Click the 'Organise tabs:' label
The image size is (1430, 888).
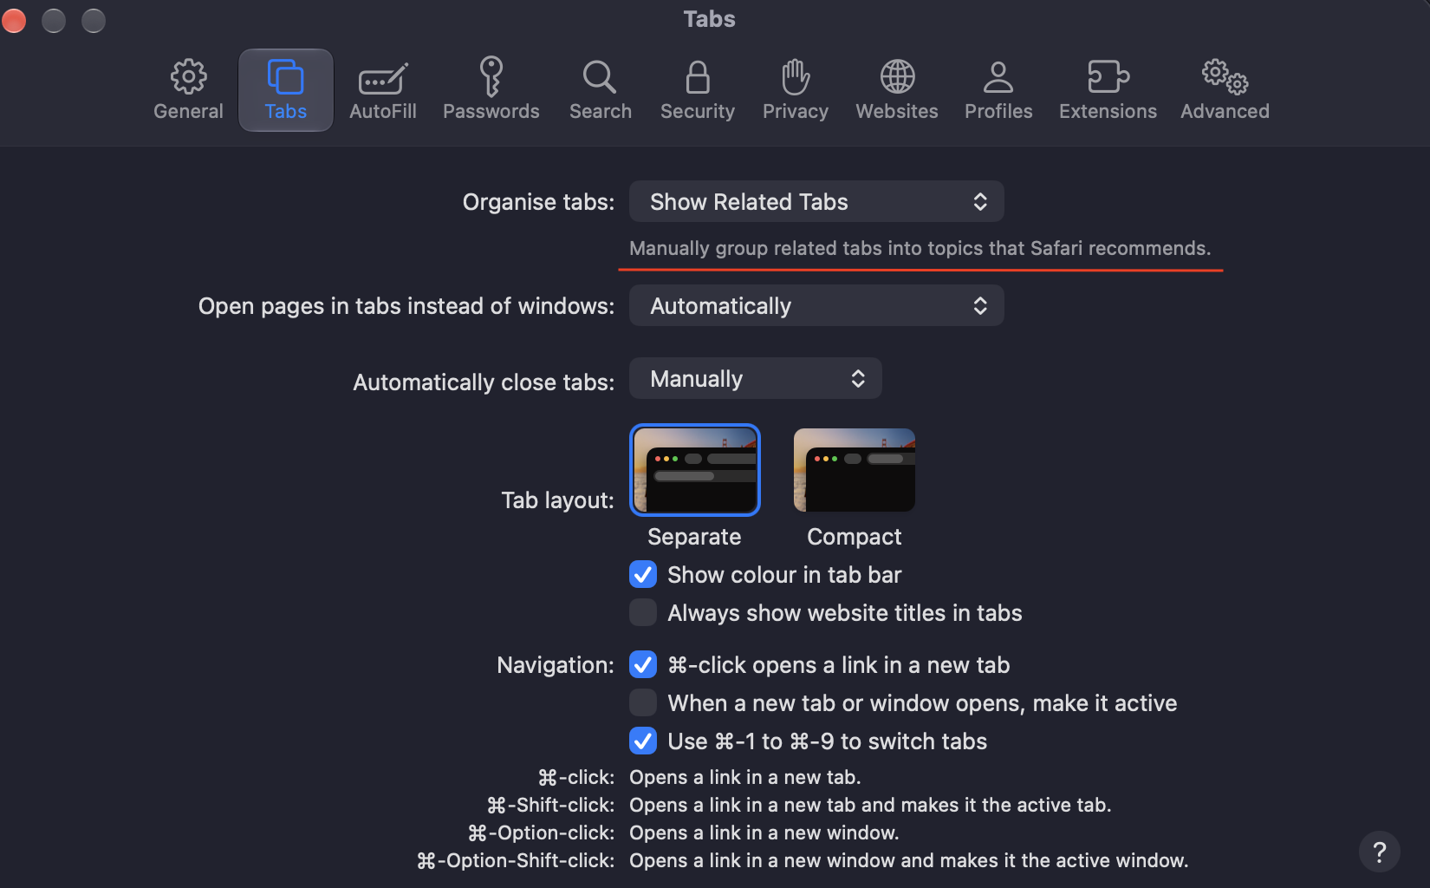538,202
